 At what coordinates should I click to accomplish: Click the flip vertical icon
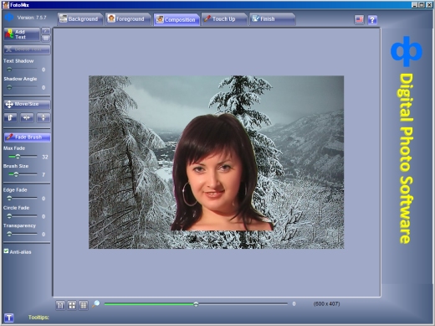coord(43,117)
